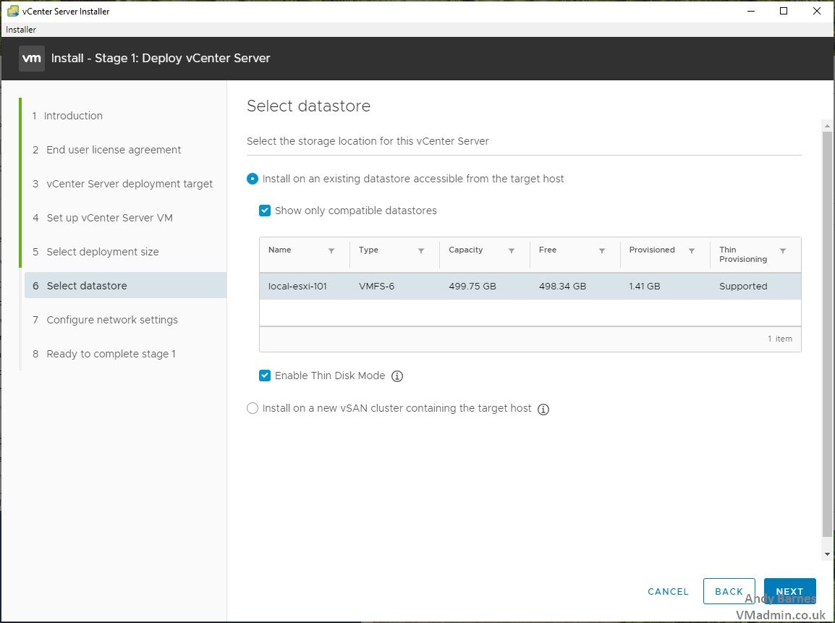Toggle Show only compatible datastores checkbox
The height and width of the screenshot is (623, 835).
[x=265, y=211]
